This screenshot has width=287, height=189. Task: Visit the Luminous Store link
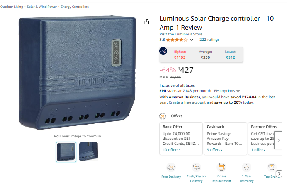click(x=181, y=34)
